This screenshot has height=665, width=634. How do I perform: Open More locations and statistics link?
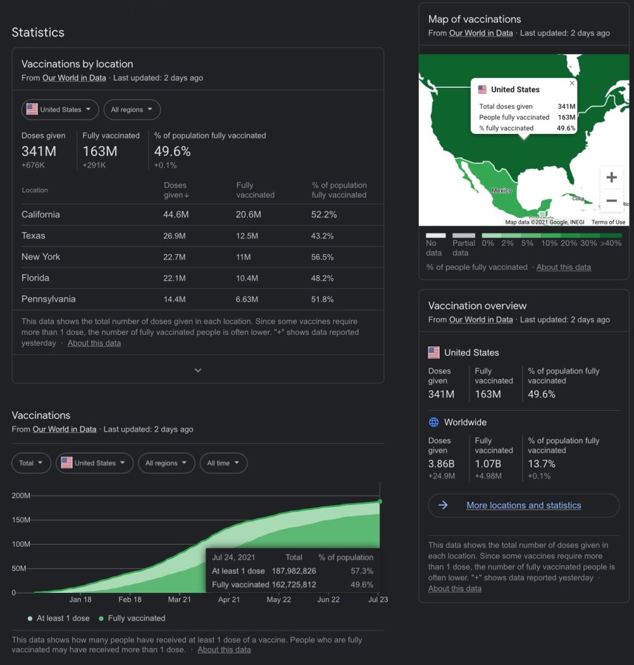pos(523,505)
